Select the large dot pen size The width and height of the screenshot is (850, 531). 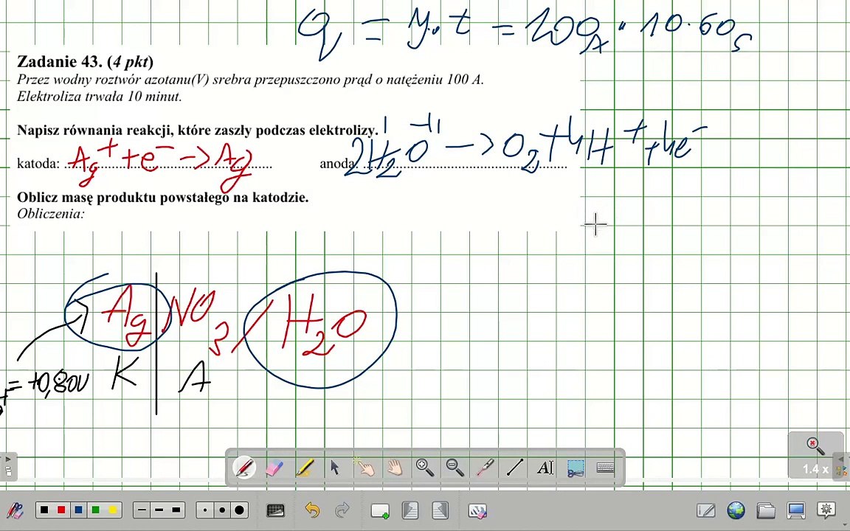239,510
